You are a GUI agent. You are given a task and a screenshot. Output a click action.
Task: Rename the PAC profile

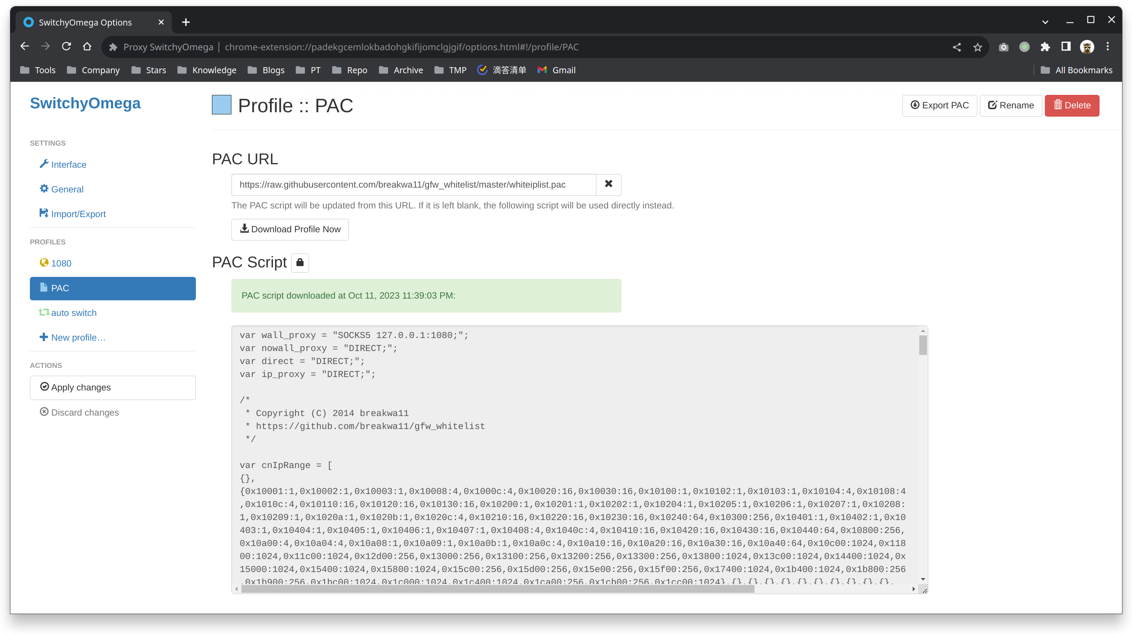[x=1010, y=105]
